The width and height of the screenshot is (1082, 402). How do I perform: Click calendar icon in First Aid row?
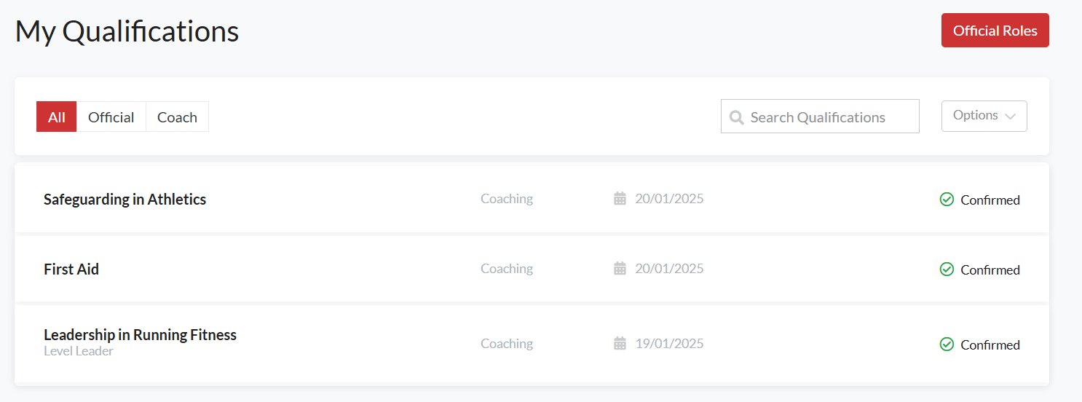tap(620, 269)
